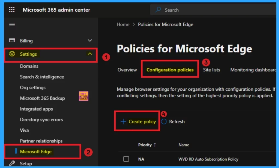Click the Refresh button label
279x168 pixels.
177,122
